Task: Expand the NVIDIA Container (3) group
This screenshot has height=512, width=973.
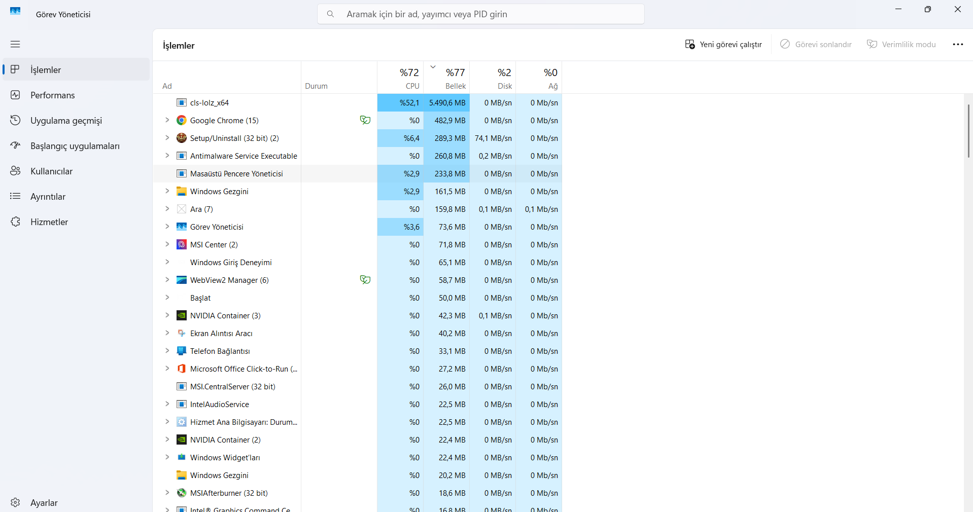Action: [167, 315]
